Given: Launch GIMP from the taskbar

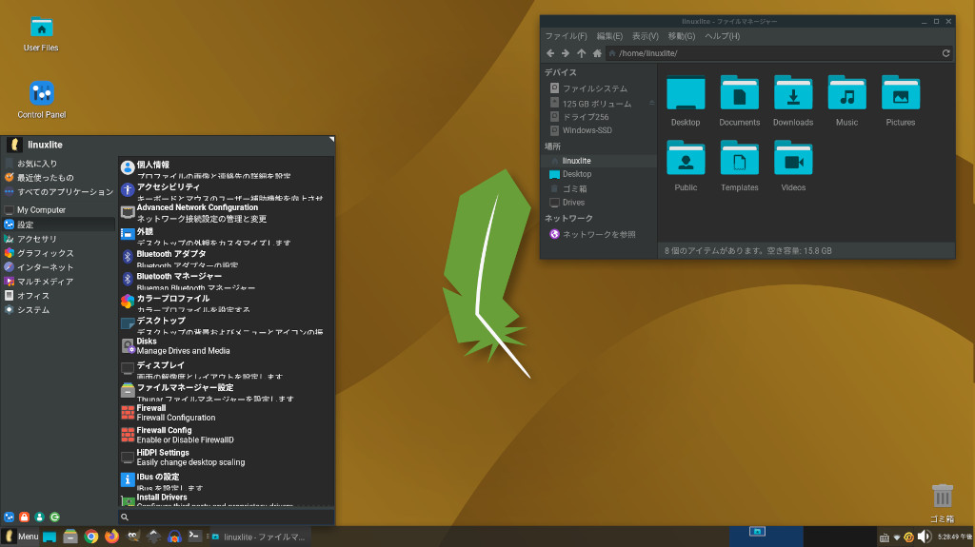Looking at the screenshot, I should pos(133,537).
